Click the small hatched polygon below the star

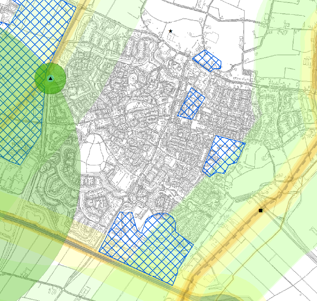207,60
